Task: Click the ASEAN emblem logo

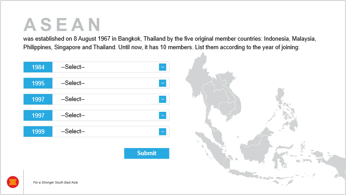Action: click(x=13, y=182)
